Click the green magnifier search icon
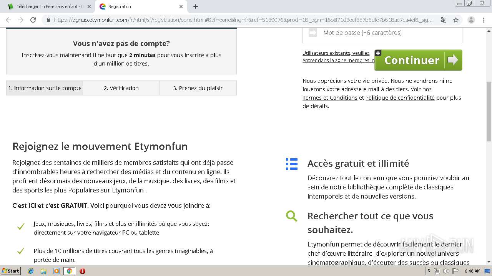 pos(292,216)
